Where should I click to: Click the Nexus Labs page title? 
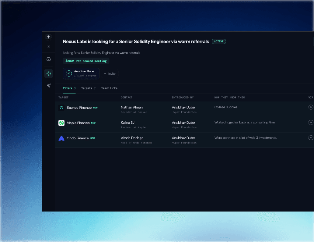click(x=136, y=41)
